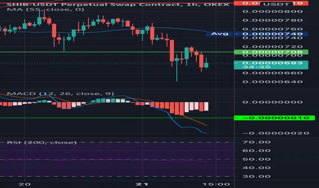The height and width of the screenshot is (188, 319).
Task: Click the date 21 on time axis
Action: tap(142, 184)
